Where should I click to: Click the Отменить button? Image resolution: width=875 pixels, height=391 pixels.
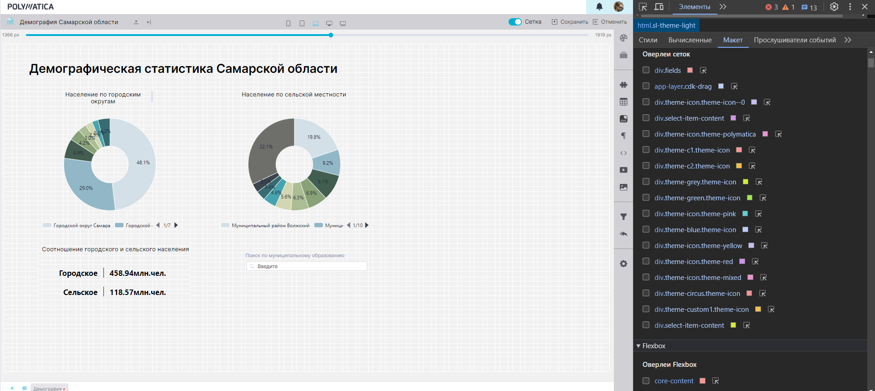[610, 22]
